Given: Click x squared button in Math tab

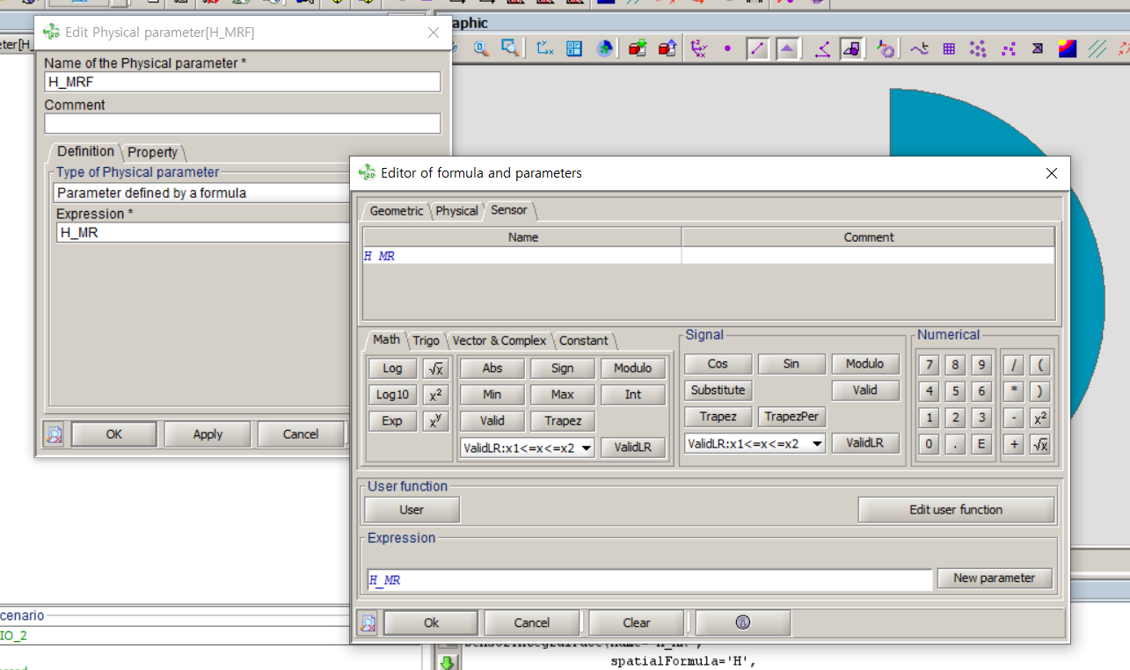Looking at the screenshot, I should 435,395.
